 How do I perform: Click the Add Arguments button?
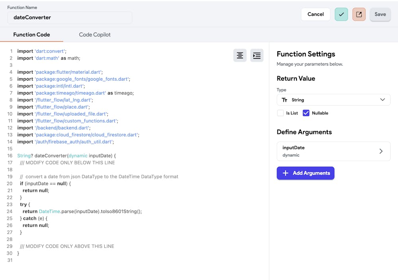point(306,173)
